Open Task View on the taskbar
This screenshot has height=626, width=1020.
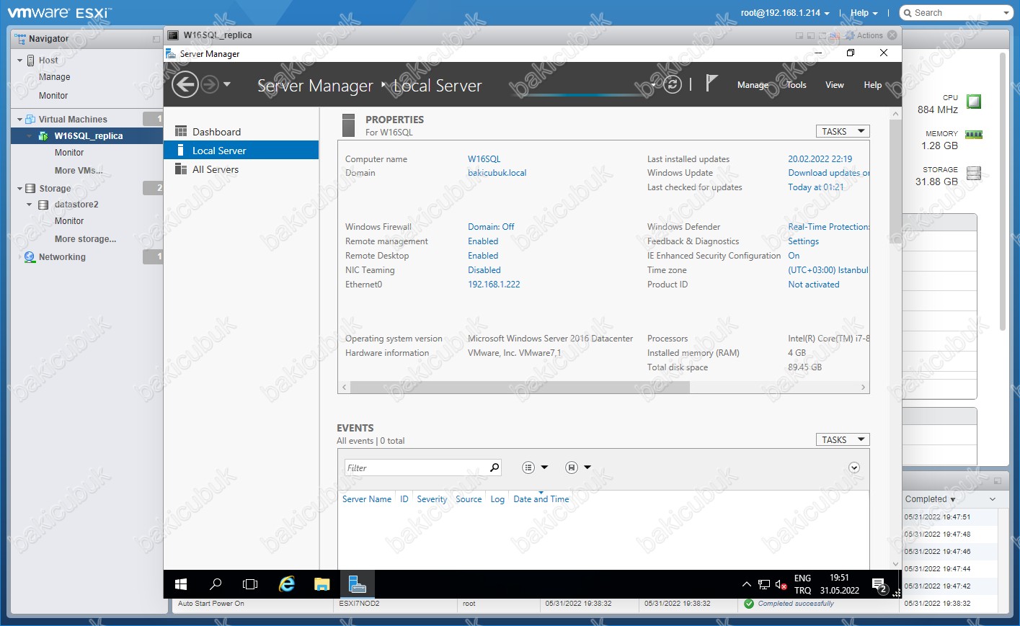click(x=250, y=584)
